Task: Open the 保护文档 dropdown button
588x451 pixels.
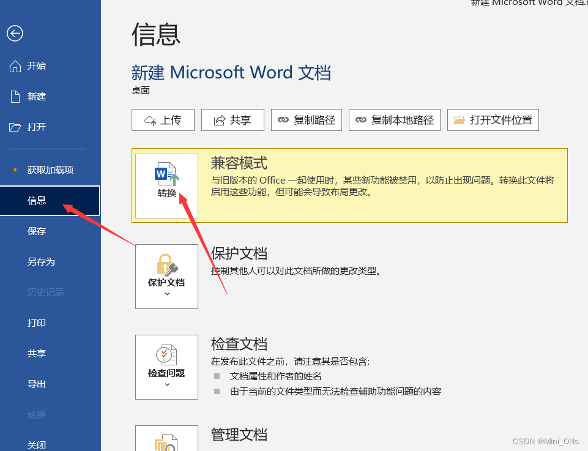Action: pyautogui.click(x=167, y=277)
